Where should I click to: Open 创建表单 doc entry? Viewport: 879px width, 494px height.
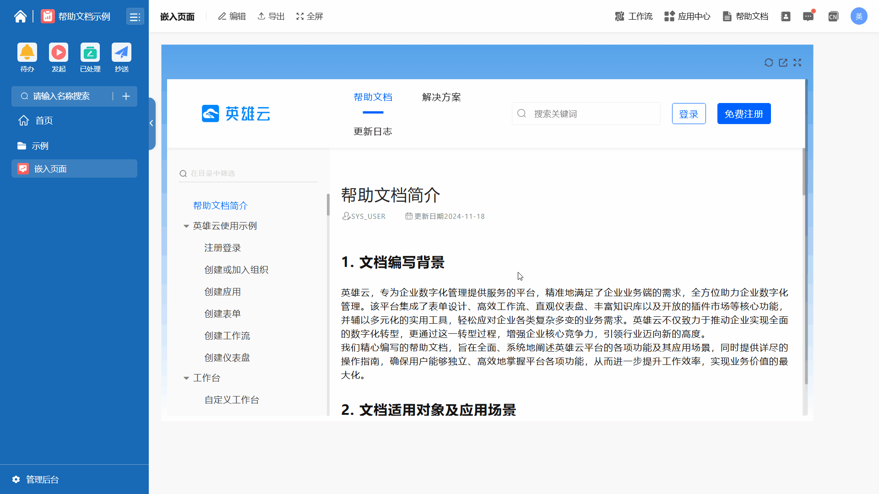(222, 314)
